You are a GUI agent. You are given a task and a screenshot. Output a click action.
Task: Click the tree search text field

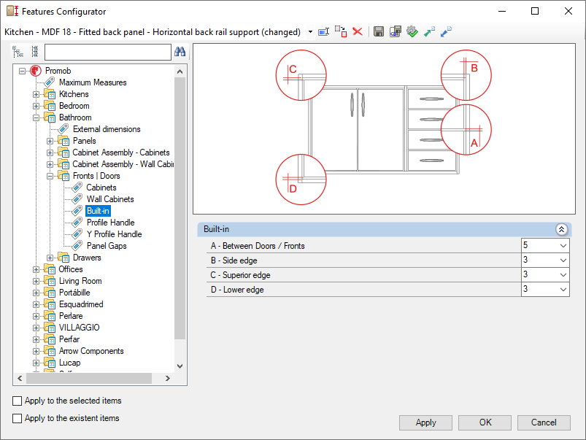pos(107,52)
